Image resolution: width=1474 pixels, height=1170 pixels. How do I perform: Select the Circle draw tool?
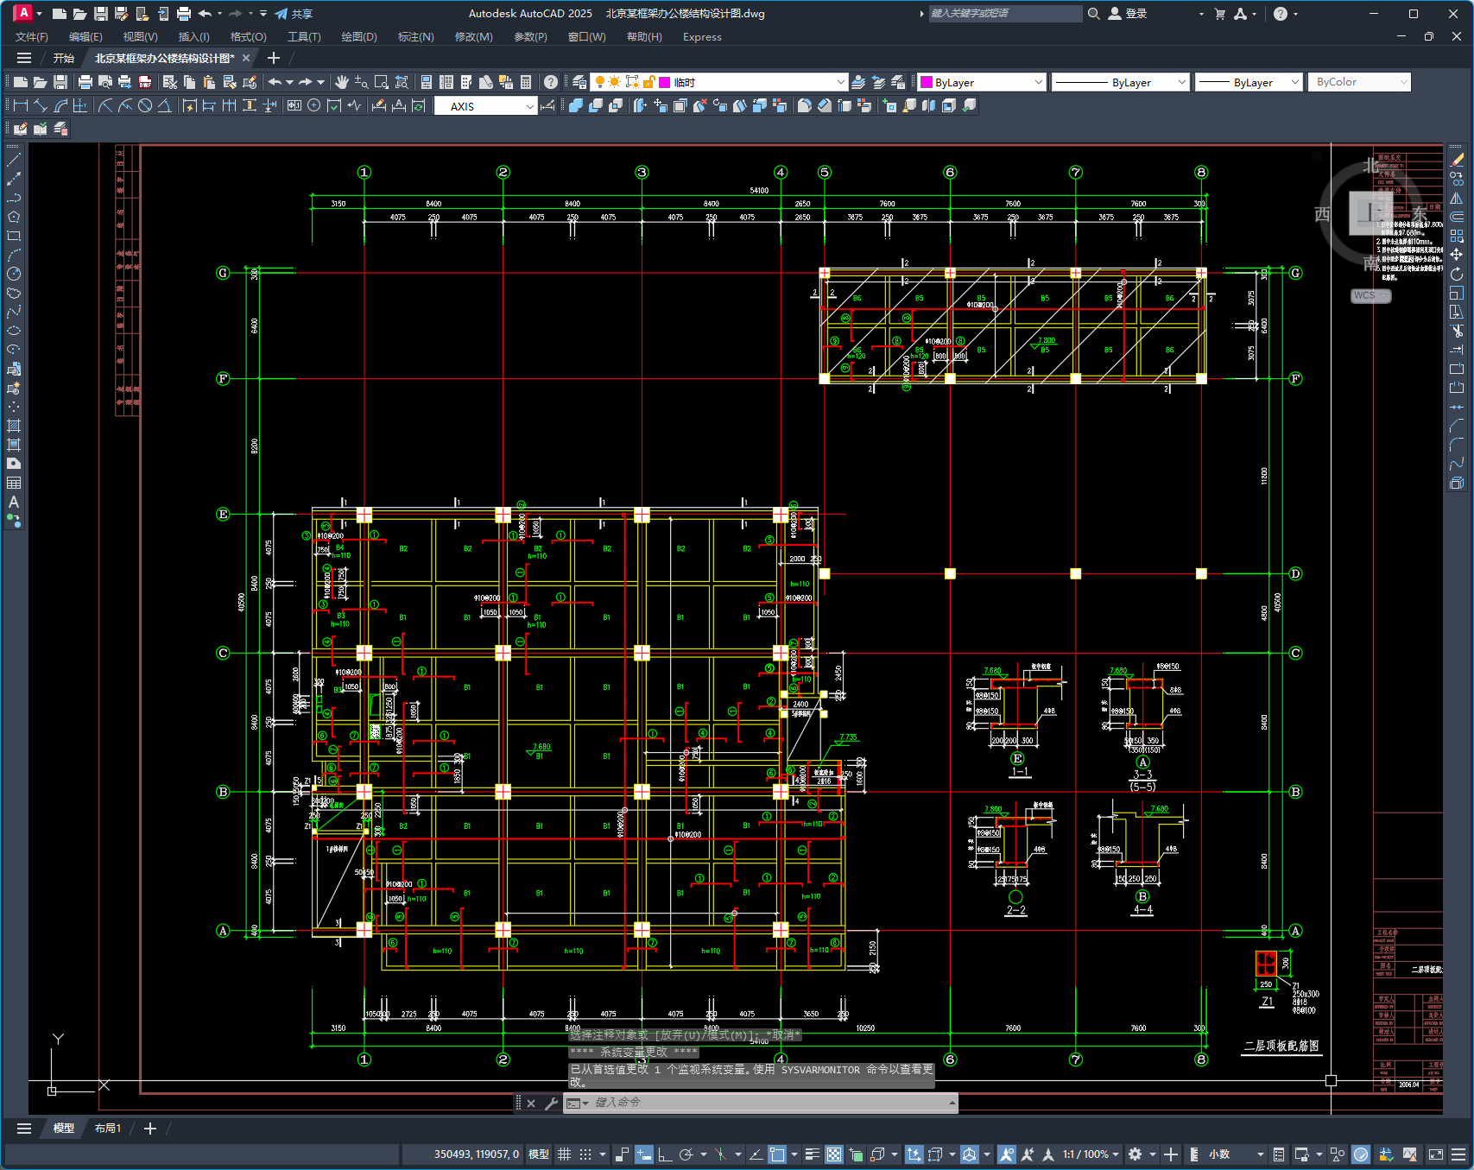(x=14, y=274)
